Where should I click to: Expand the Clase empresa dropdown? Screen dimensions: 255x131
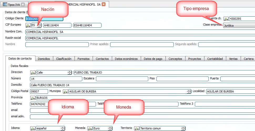[239, 26]
